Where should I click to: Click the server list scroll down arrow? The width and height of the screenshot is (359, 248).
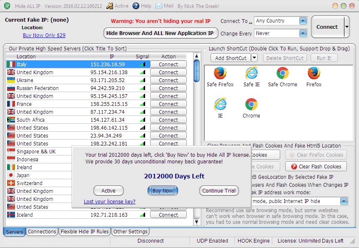pos(196,222)
